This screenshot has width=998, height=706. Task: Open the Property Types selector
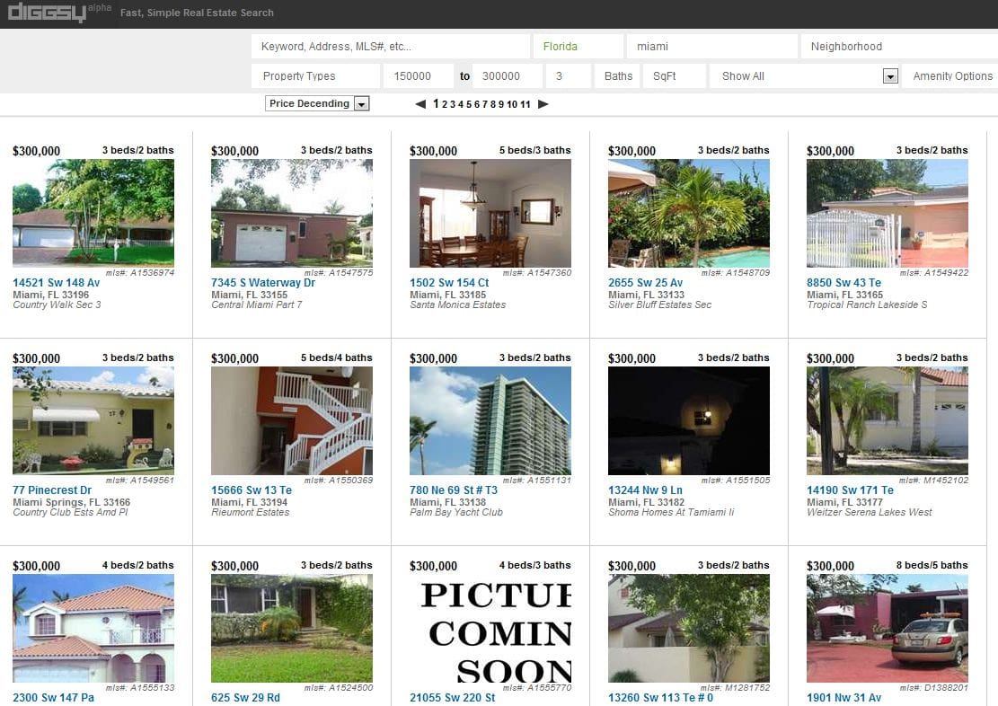coord(315,76)
